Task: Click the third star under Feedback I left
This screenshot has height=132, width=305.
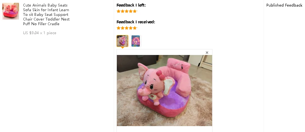Action: tap(126, 11)
